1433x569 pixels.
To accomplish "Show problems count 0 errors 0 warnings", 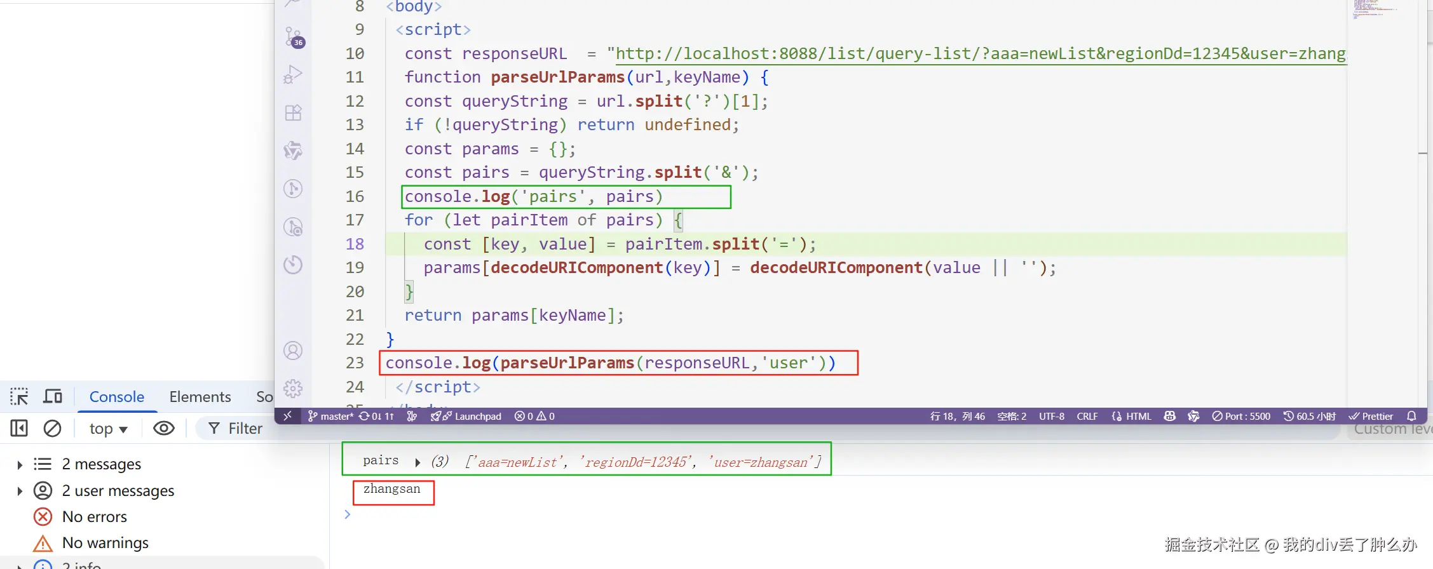I will (x=534, y=416).
